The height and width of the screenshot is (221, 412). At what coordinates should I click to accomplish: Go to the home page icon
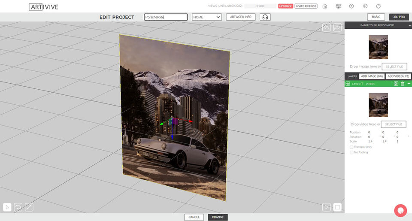pos(325,6)
